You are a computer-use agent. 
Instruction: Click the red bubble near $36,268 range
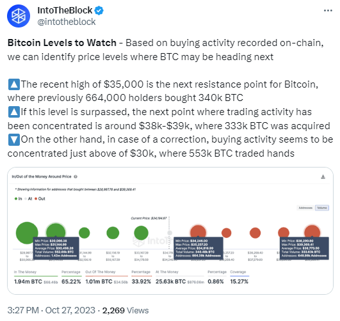(255, 233)
